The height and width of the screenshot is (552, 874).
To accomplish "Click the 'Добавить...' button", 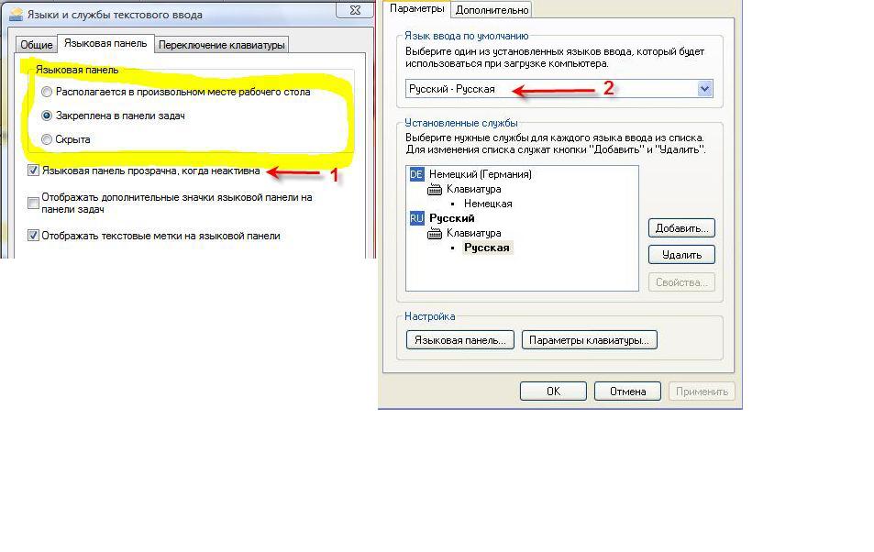I will click(x=681, y=228).
